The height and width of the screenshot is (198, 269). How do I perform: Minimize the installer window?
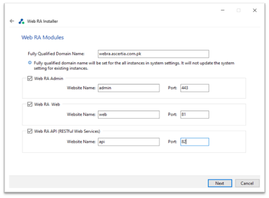[222, 10]
